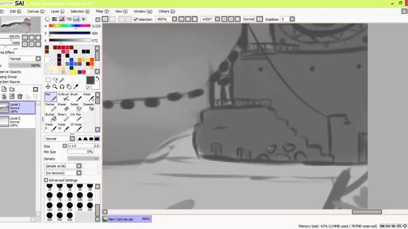The width and height of the screenshot is (408, 229).
Task: Toggle the Selection checkbox in toolbar
Action: pos(136,19)
